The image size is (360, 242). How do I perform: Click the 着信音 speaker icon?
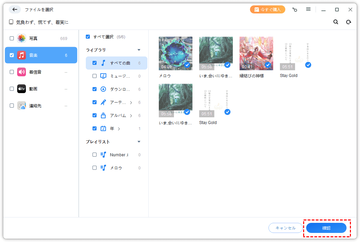tap(22, 72)
